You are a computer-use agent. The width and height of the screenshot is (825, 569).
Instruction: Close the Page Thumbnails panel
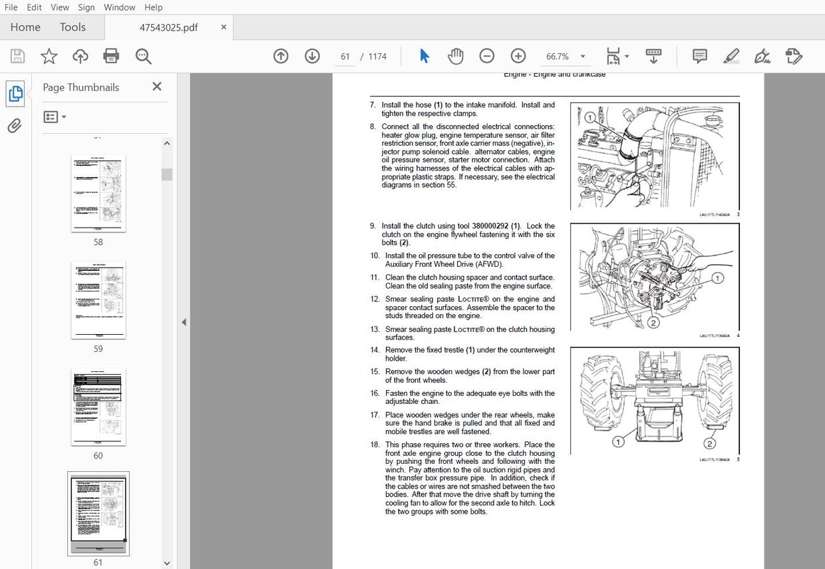pos(156,87)
